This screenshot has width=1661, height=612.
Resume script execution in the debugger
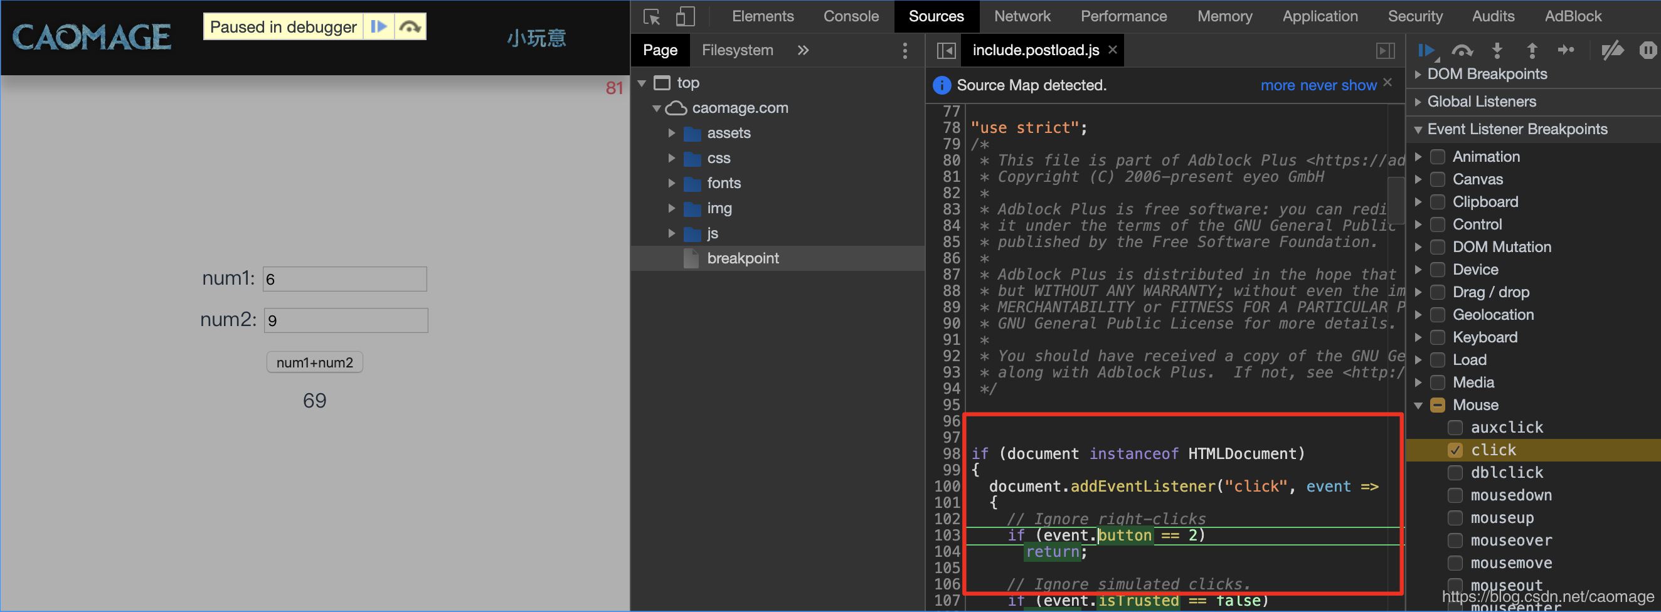1427,50
